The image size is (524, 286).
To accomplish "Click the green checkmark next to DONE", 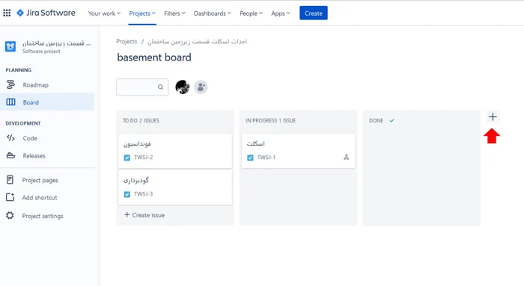I will pos(392,120).
